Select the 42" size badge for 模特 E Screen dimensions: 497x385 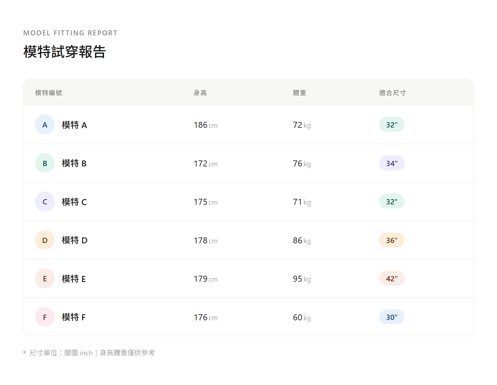pyautogui.click(x=392, y=279)
